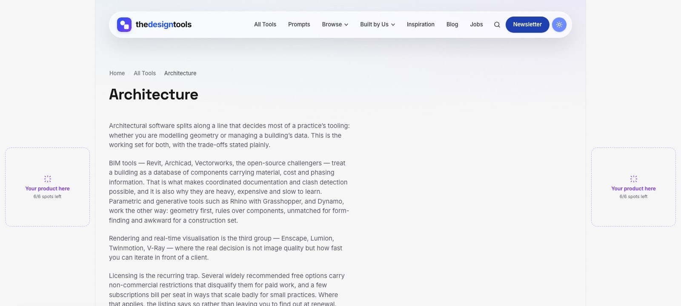Click the Architecture page heading

tap(154, 94)
